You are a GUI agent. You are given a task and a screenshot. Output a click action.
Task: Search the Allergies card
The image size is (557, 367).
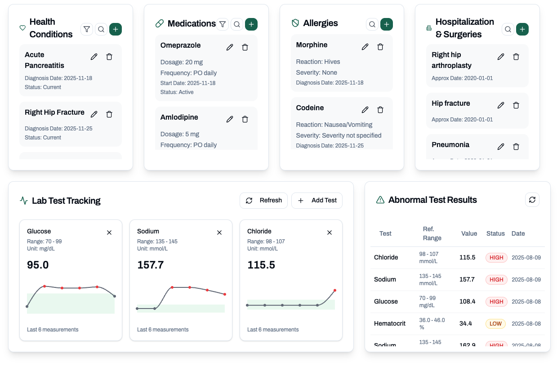(372, 24)
